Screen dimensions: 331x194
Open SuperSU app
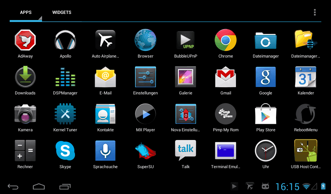point(145,151)
